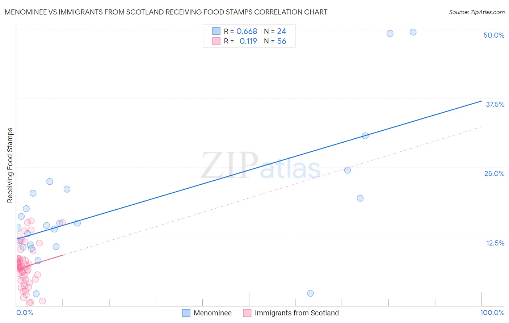Click the blue point on the regression line near 30%
The width and height of the screenshot is (509, 323).
(365, 136)
